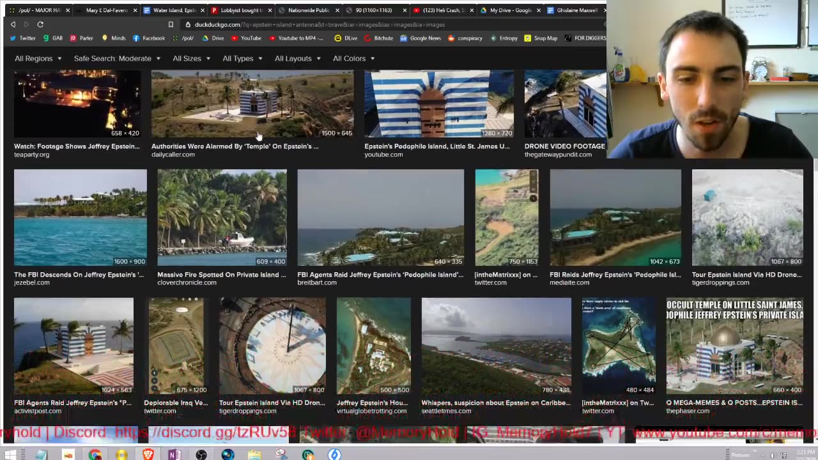818x460 pixels.
Task: Open the FOR DIGGERS bookmark
Action: point(585,38)
